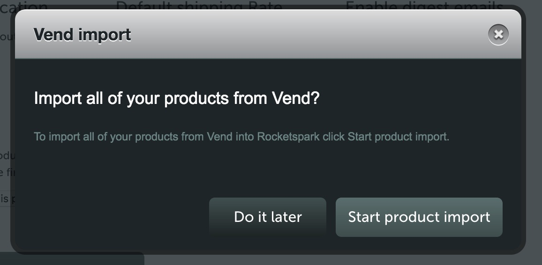Postpone the Vend product import
Viewport: 542px width, 265px height.
tap(268, 217)
